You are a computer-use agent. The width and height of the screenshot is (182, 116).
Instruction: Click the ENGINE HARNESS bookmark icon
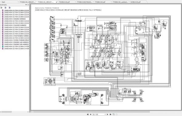3,19
